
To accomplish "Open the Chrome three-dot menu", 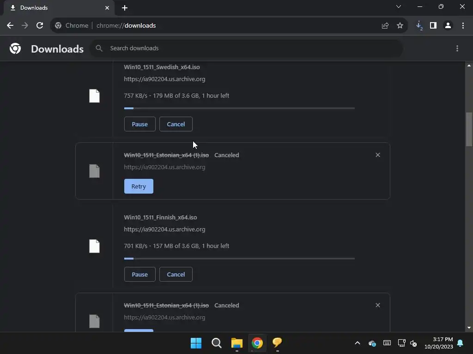I will tap(463, 26).
